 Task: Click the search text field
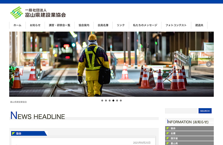point(181,111)
